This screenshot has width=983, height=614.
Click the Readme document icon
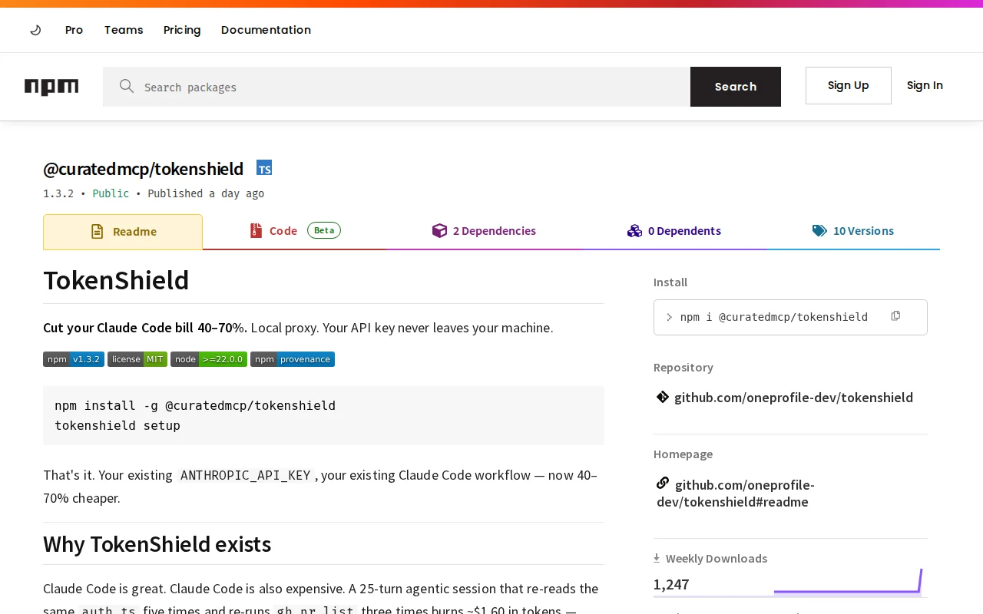point(97,231)
